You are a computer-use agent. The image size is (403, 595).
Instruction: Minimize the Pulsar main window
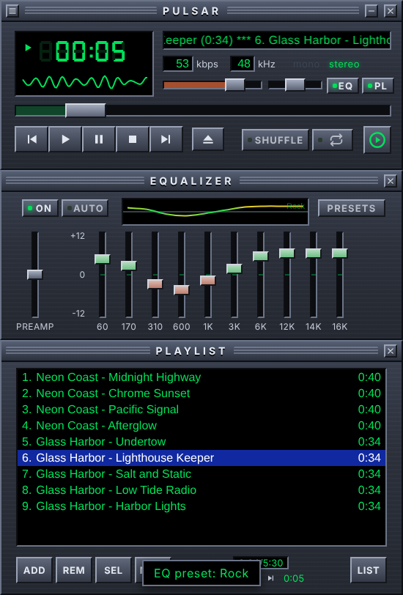[x=371, y=10]
